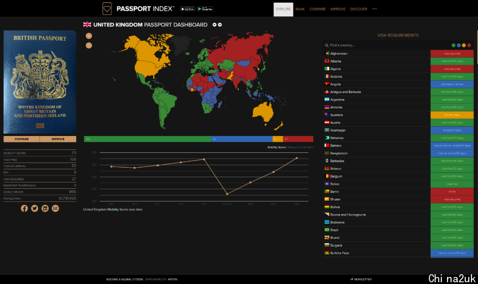Click blue visa-on-arrival segment of bar
Image resolution: width=478 pixels, height=284 pixels.
point(242,139)
